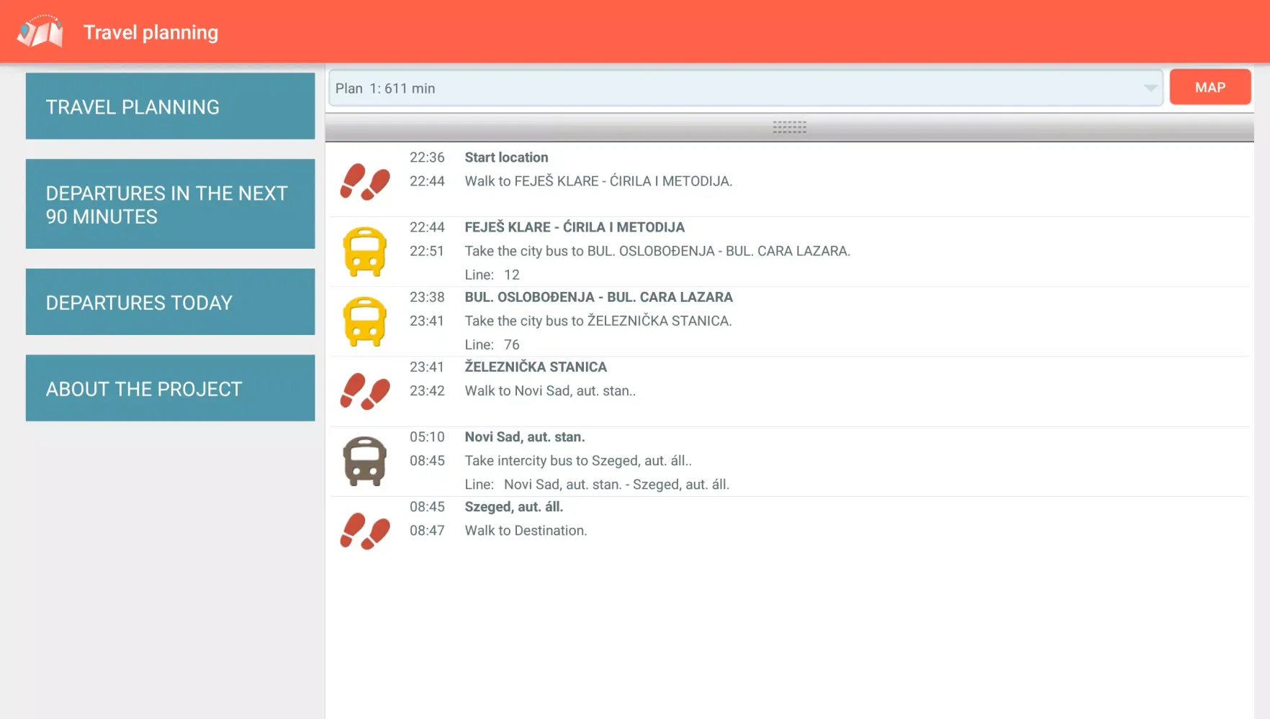This screenshot has width=1270, height=719.
Task: Click the Novi Sad, aut. stan. departure heading
Action: 524,436
